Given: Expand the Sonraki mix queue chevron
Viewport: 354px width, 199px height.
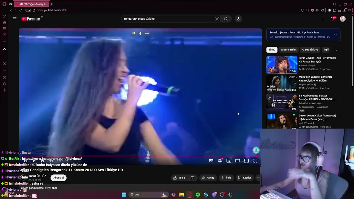Looking at the screenshot, I should click(x=335, y=35).
